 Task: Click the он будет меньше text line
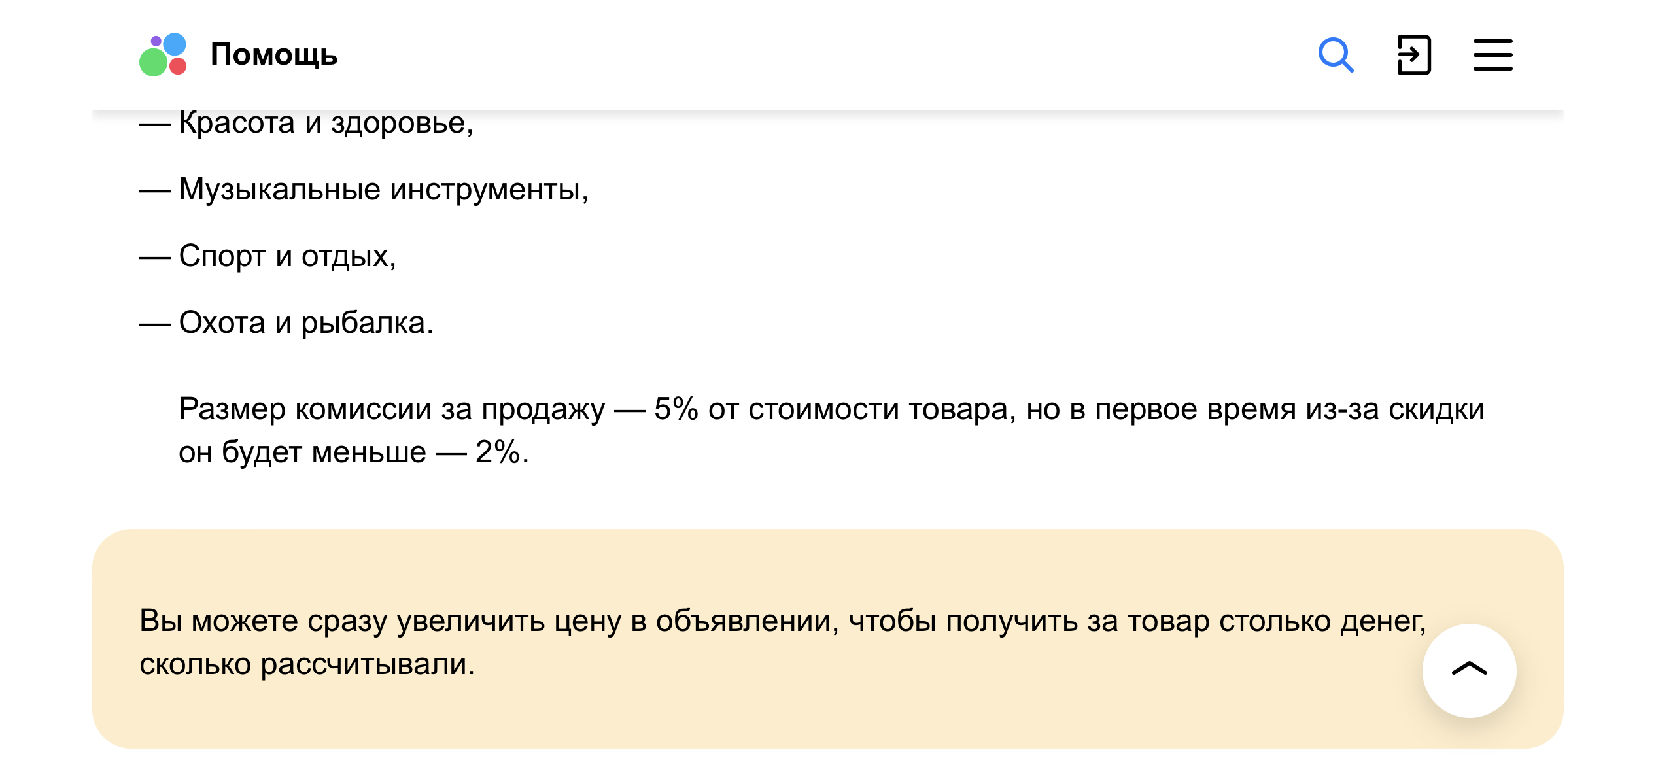[302, 452]
